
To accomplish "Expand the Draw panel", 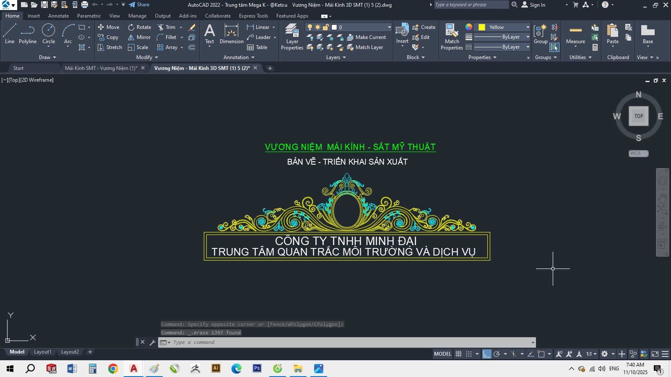I will [47, 57].
